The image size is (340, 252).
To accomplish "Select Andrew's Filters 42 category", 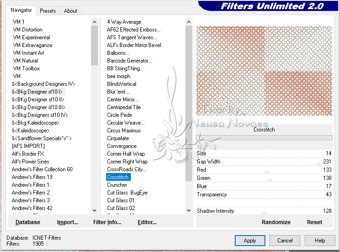I will 32,208.
